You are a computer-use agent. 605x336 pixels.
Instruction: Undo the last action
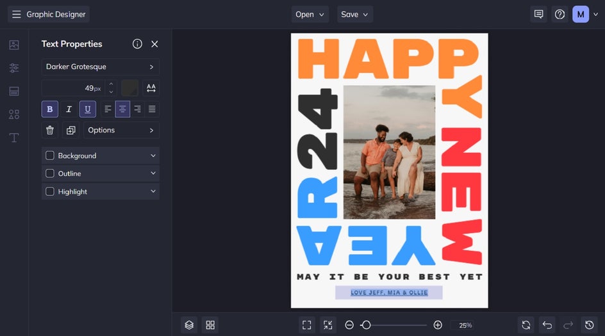click(547, 325)
